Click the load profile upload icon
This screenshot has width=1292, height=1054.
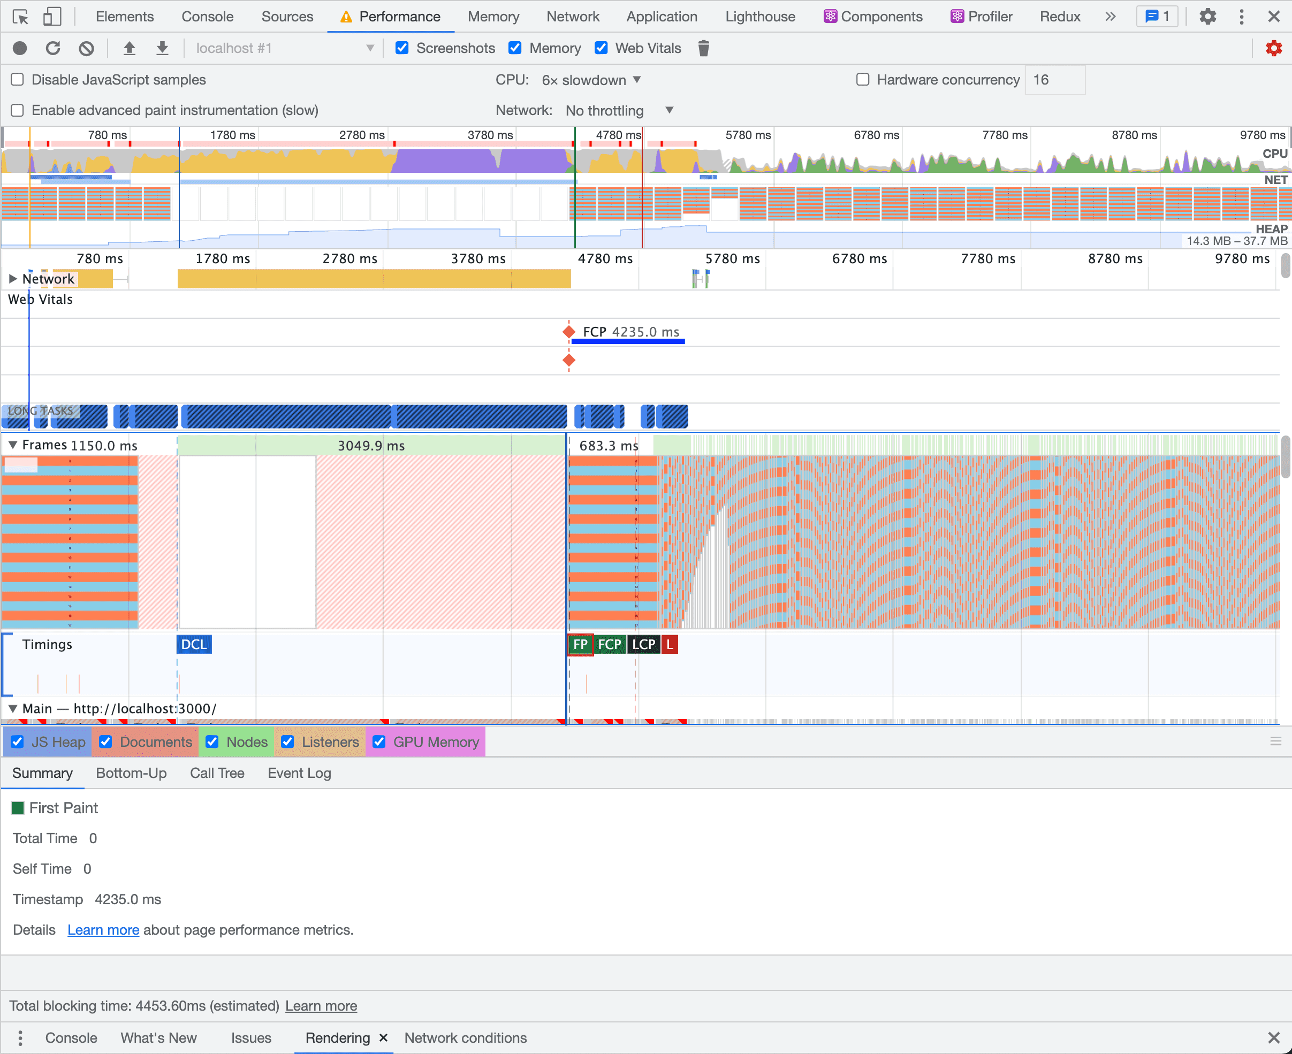[x=129, y=48]
